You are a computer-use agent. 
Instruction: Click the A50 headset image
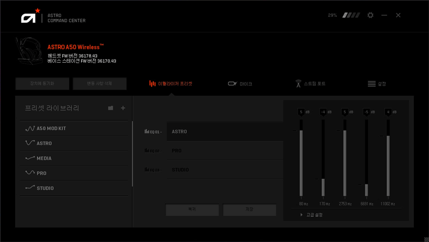click(29, 51)
